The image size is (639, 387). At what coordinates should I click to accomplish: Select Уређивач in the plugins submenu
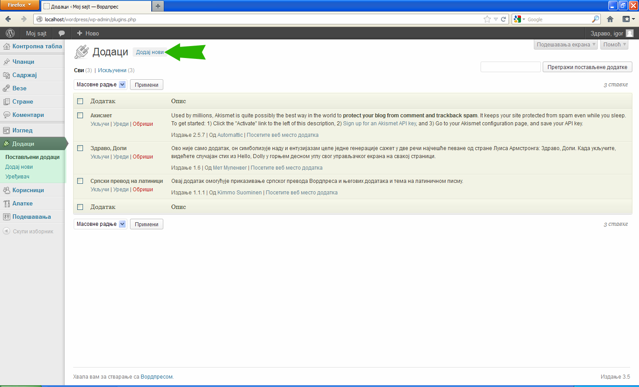point(17,177)
